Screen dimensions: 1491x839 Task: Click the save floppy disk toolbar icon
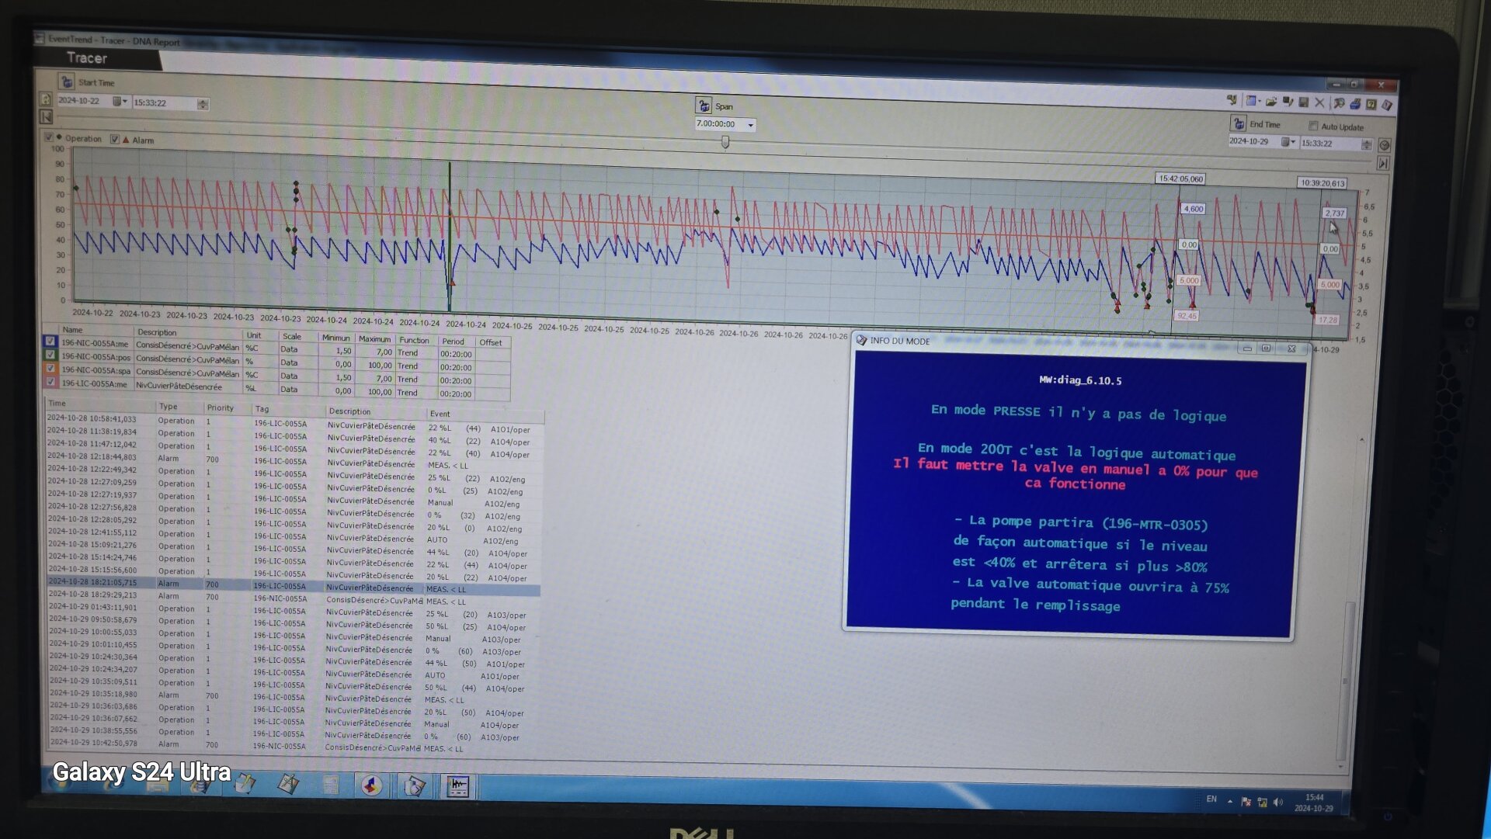pos(1304,102)
